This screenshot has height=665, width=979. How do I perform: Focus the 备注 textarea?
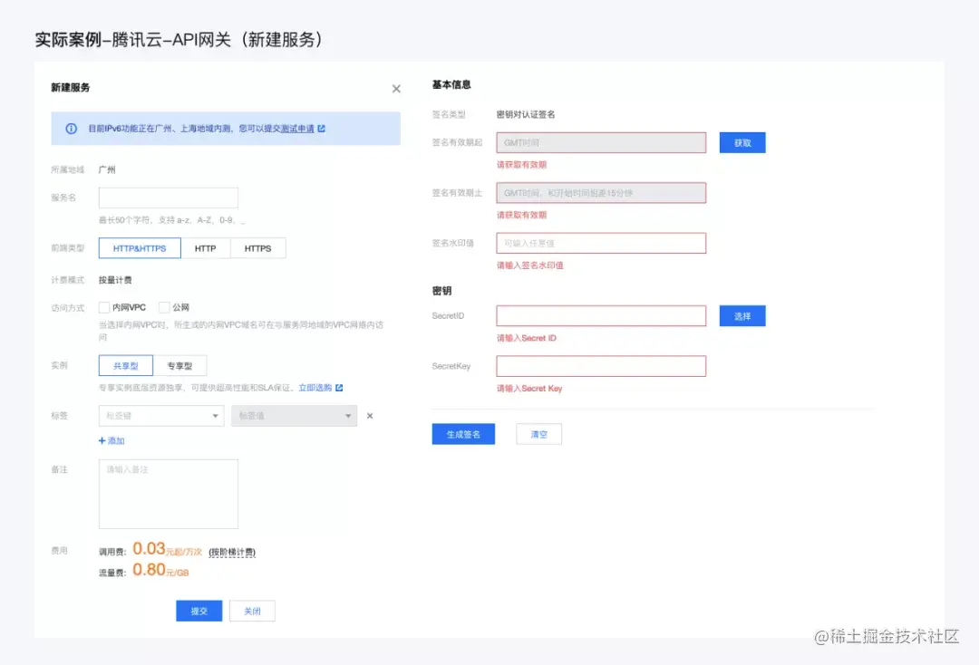pyautogui.click(x=168, y=494)
